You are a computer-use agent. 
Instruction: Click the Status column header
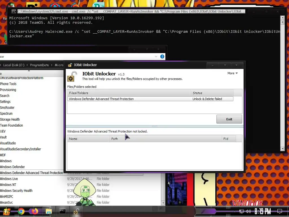212,93
